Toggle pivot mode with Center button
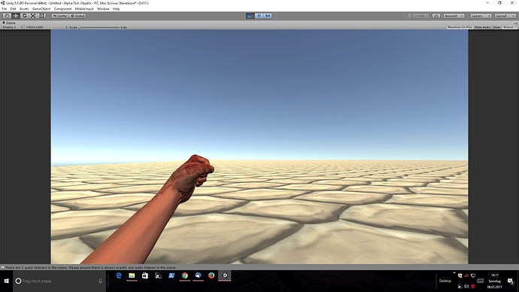The image size is (519, 292). click(60, 16)
